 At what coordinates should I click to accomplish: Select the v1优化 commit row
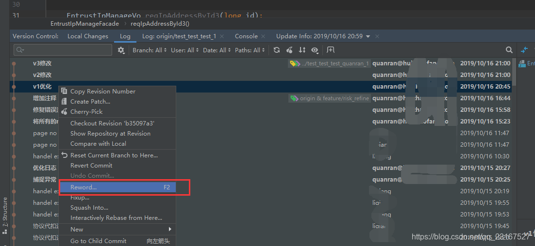click(261, 86)
